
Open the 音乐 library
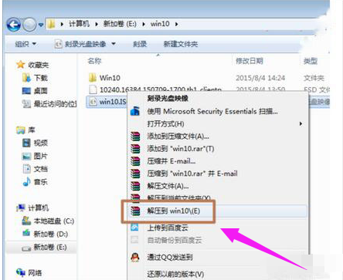35,182
